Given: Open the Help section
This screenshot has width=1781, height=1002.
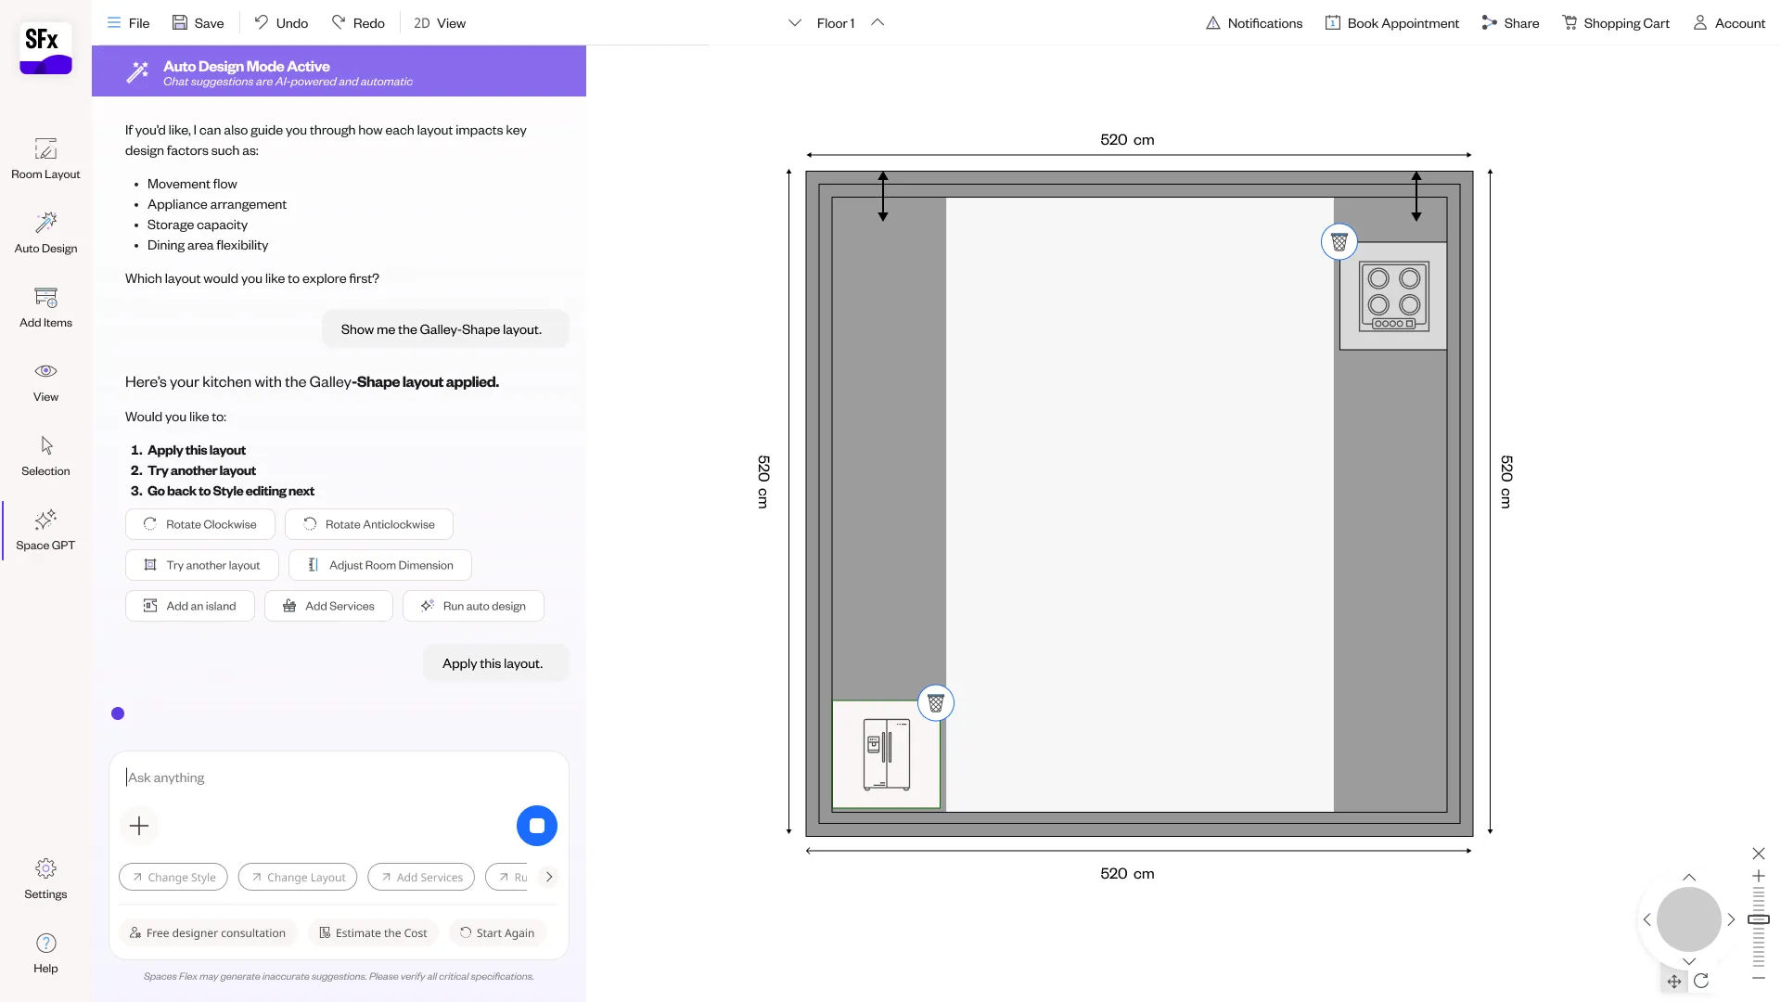Looking at the screenshot, I should (45, 953).
